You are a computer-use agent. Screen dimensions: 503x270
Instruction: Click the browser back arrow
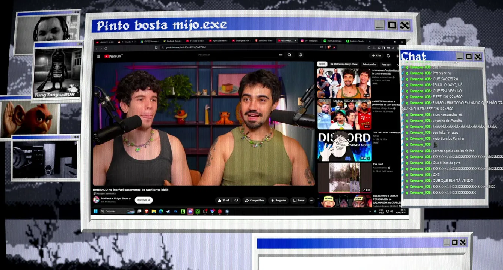click(x=97, y=48)
